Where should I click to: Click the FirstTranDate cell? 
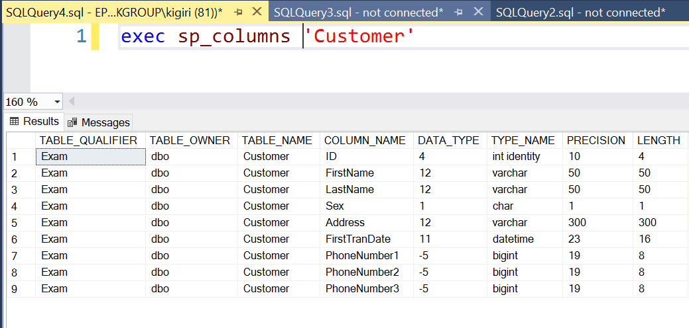tap(367, 239)
